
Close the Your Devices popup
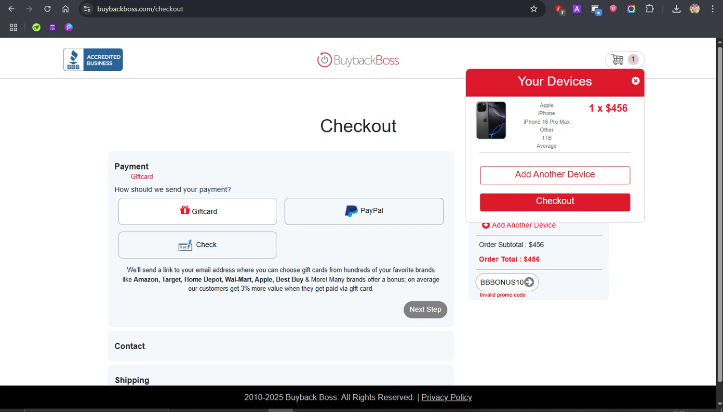pos(636,81)
